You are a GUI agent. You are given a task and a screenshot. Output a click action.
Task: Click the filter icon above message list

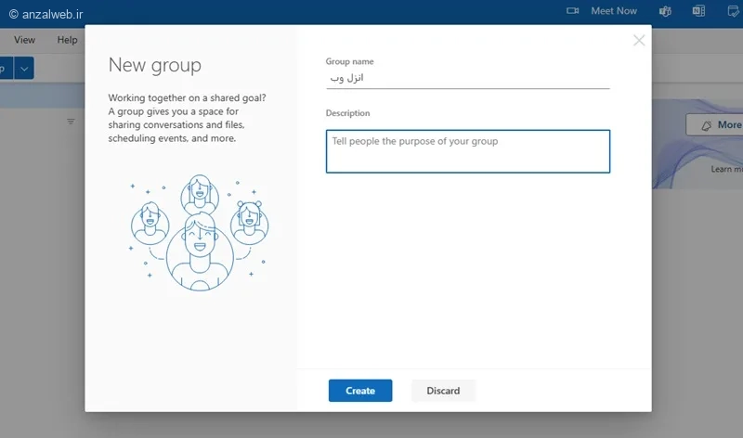[x=71, y=122]
